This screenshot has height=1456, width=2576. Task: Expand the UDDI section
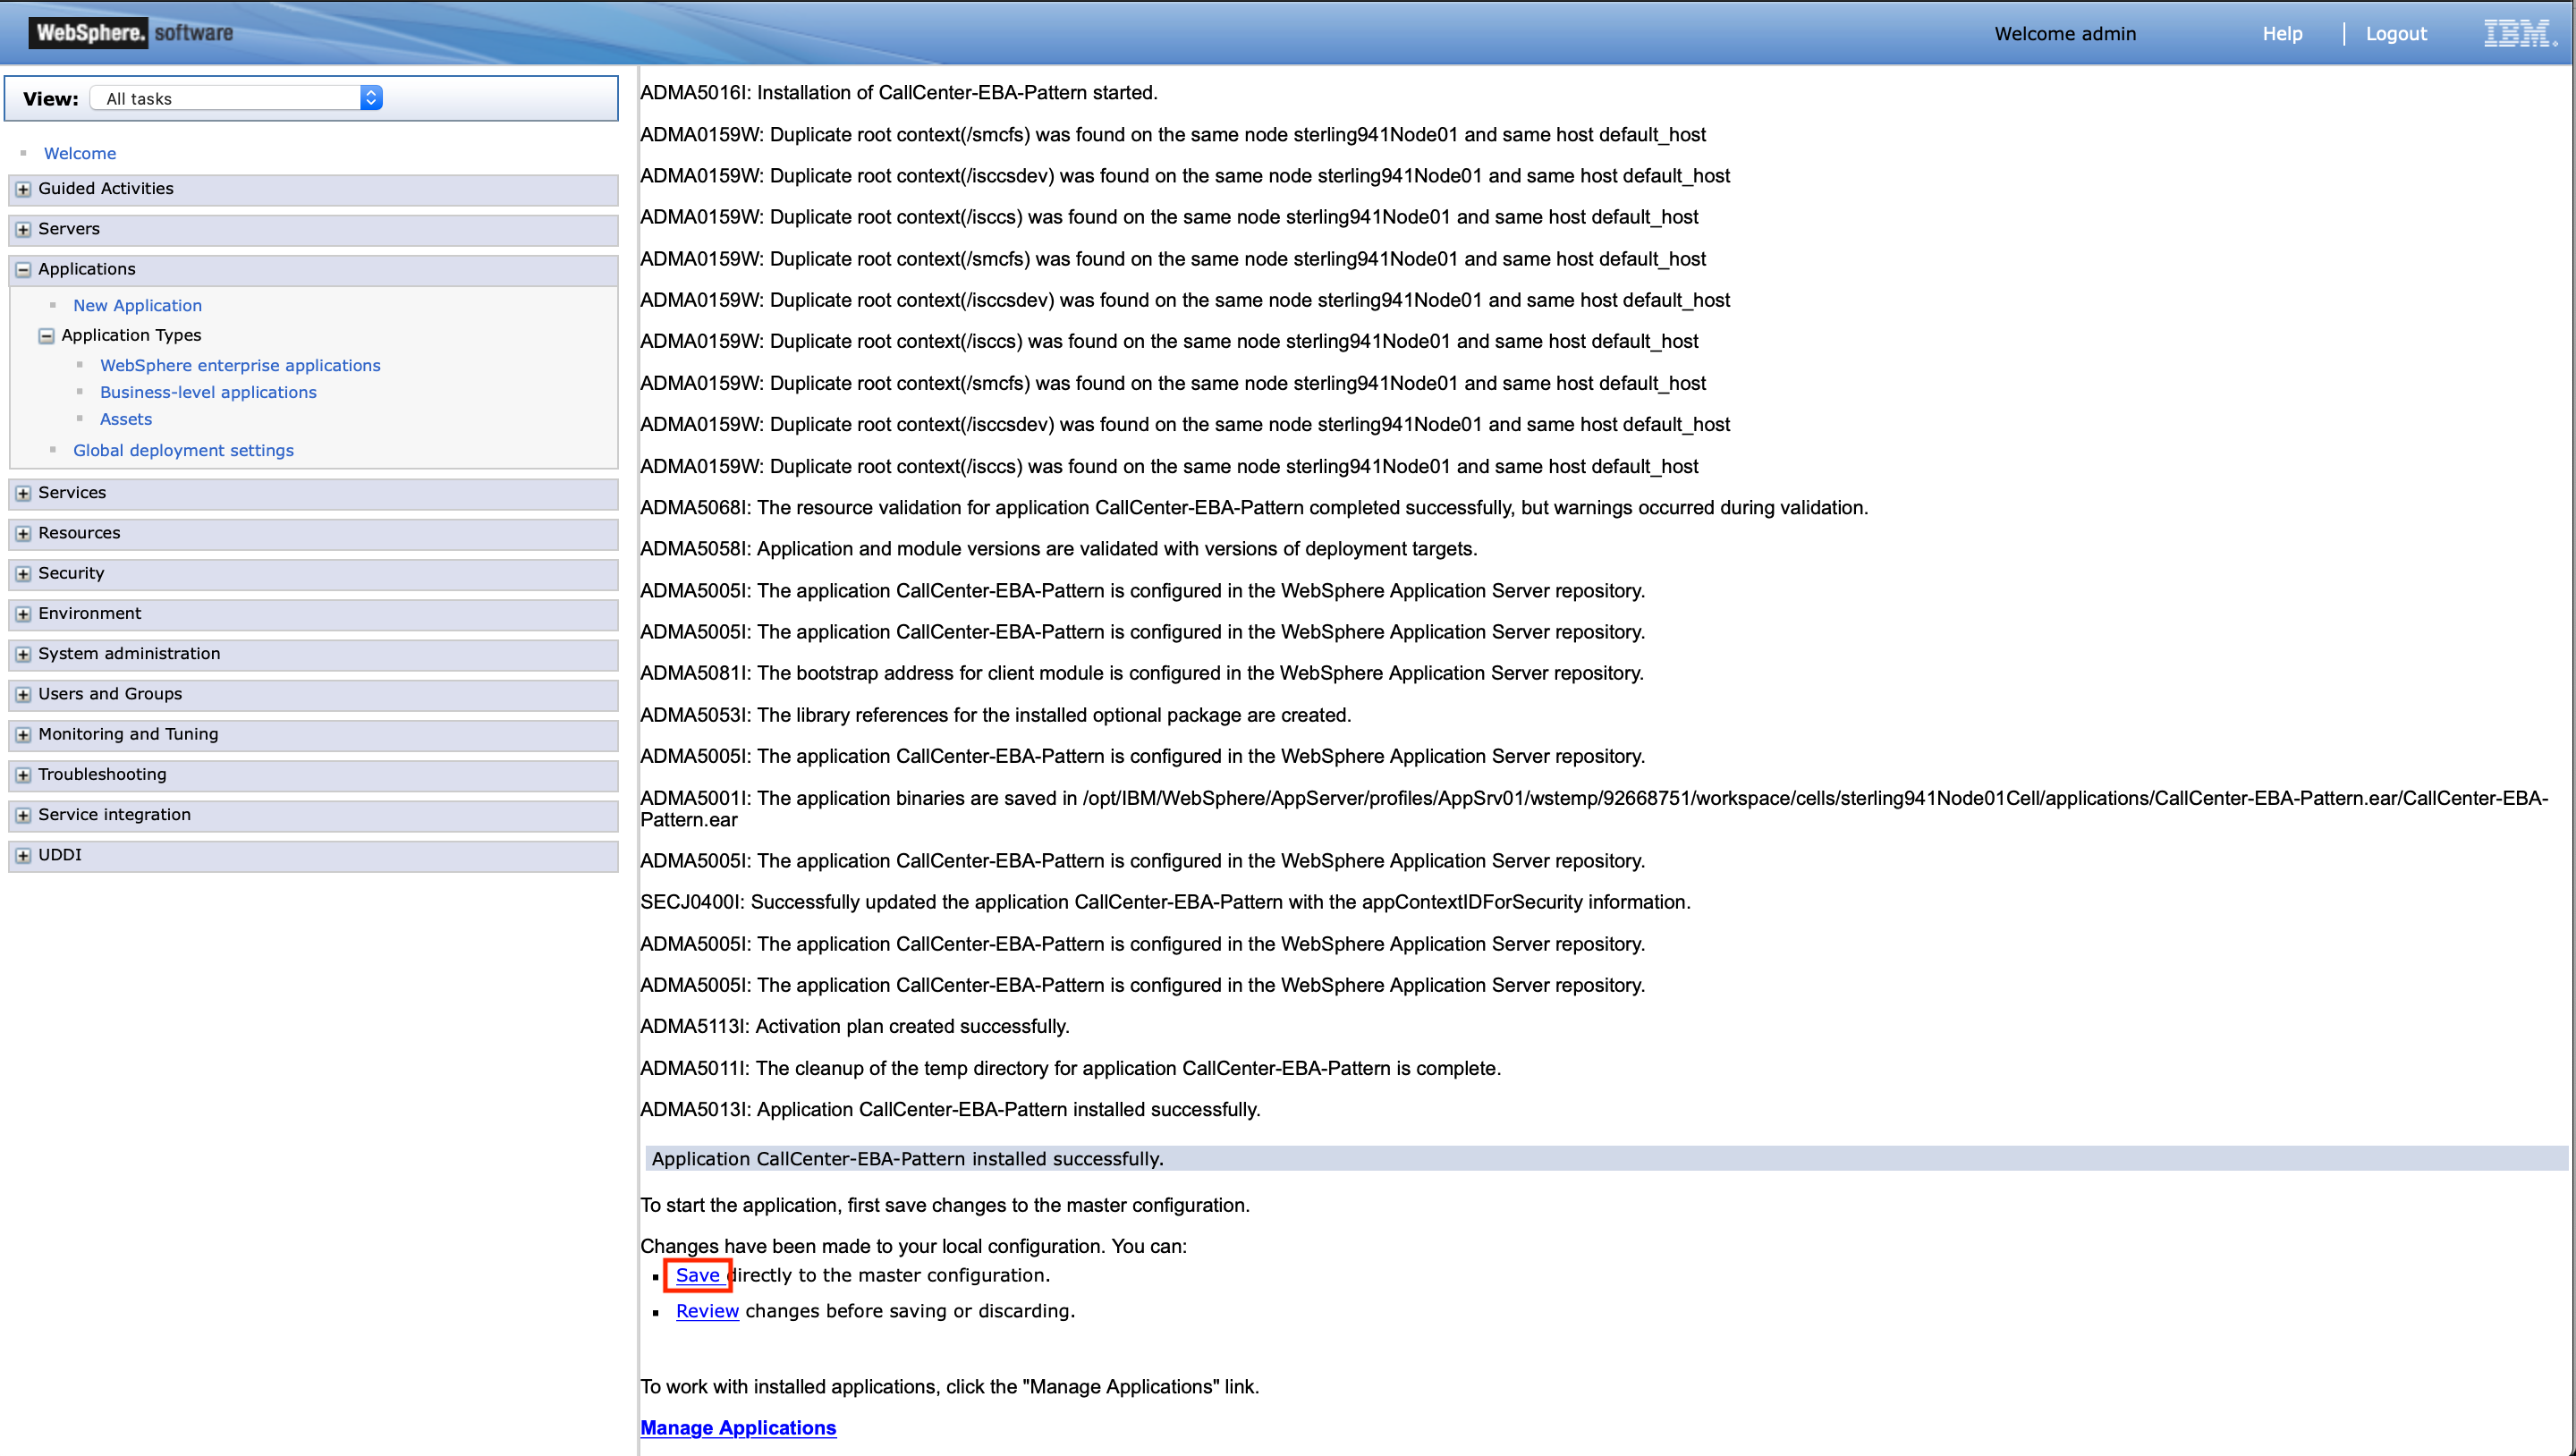[x=23, y=855]
